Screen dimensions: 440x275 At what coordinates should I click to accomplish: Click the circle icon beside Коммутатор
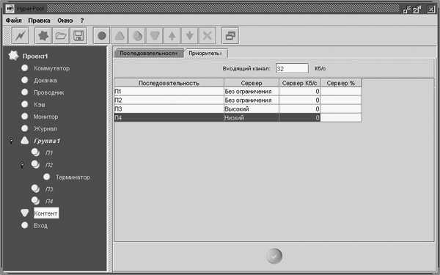tap(25, 68)
